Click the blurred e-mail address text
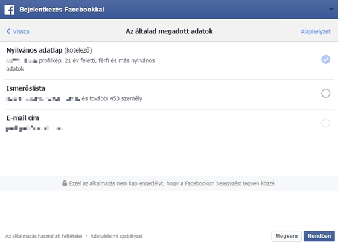The height and width of the screenshot is (242, 338). 34,129
